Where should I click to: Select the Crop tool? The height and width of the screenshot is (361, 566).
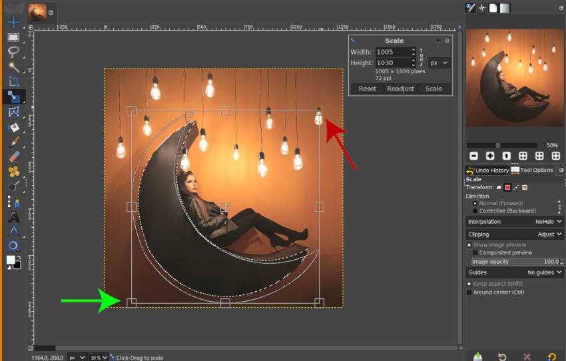tap(13, 82)
